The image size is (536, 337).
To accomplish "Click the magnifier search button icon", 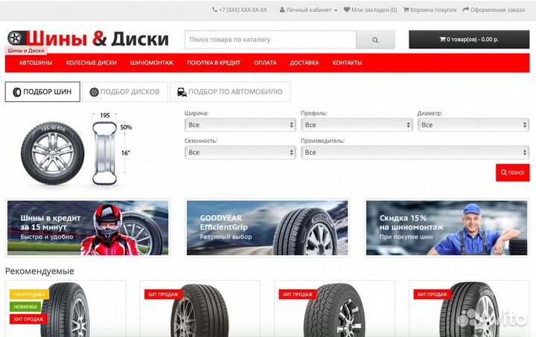I will [x=375, y=39].
